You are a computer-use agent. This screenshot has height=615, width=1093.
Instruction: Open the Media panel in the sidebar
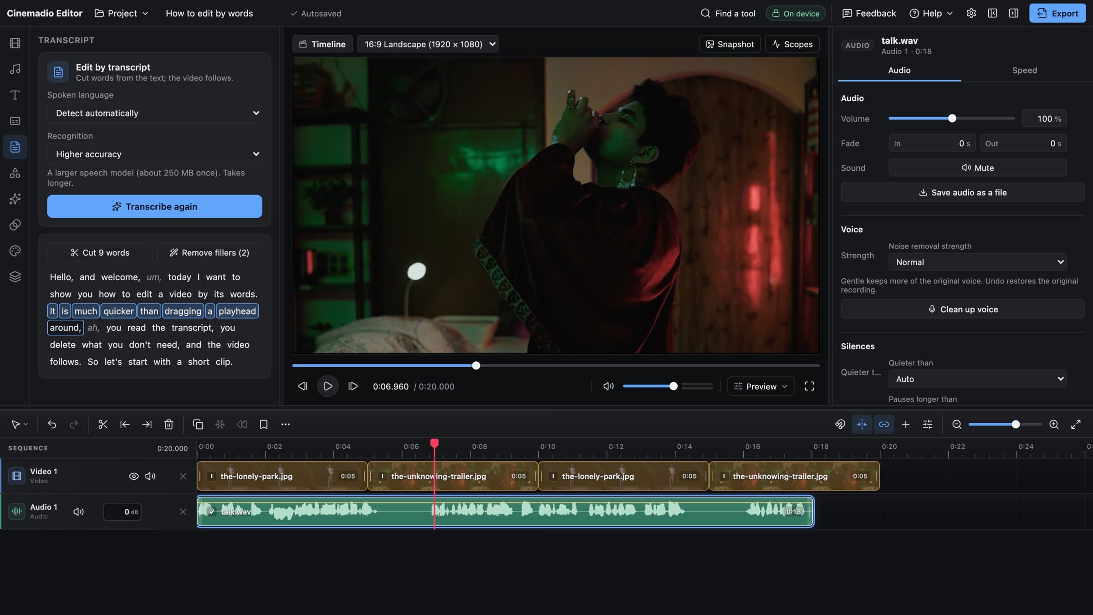(15, 43)
